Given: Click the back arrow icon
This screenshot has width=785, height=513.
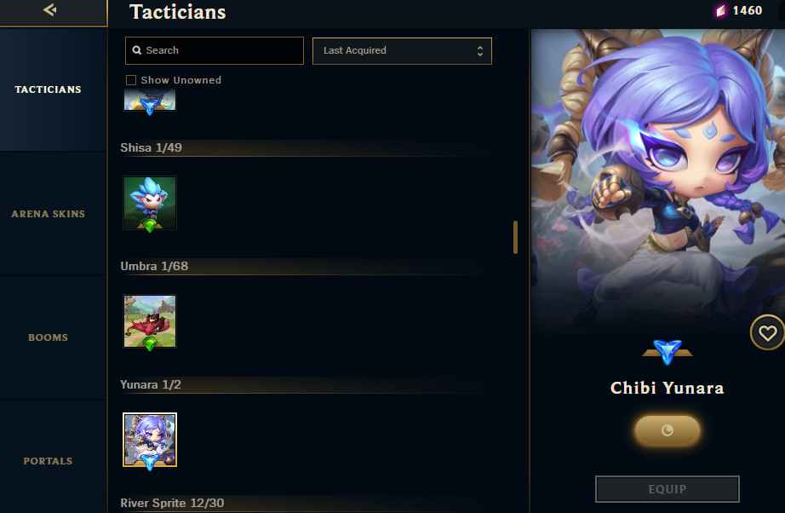Looking at the screenshot, I should 49,9.
